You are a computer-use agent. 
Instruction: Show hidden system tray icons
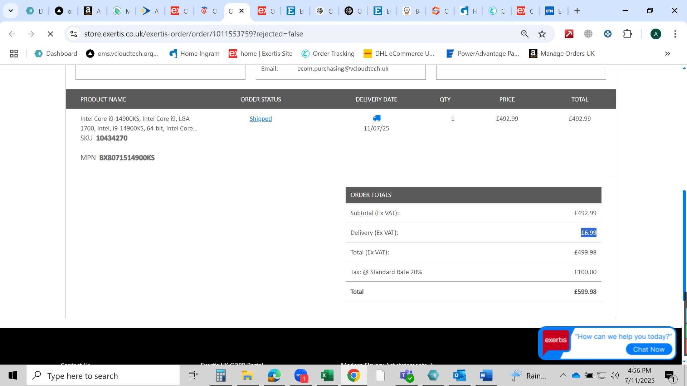pos(563,375)
